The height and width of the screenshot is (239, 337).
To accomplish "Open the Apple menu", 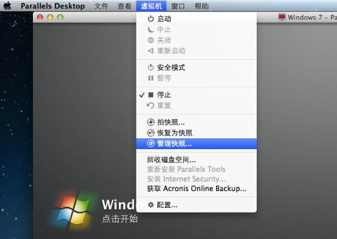I will point(7,6).
